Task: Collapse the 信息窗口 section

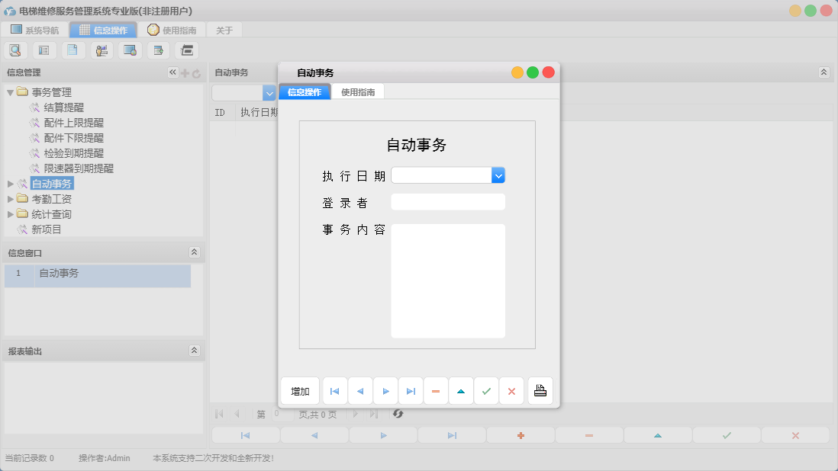Action: coord(196,252)
